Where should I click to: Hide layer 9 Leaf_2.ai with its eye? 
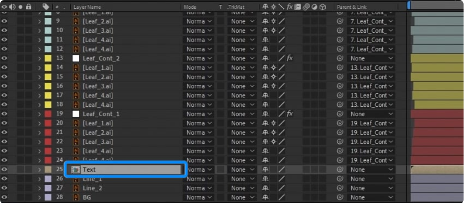[x=4, y=21]
